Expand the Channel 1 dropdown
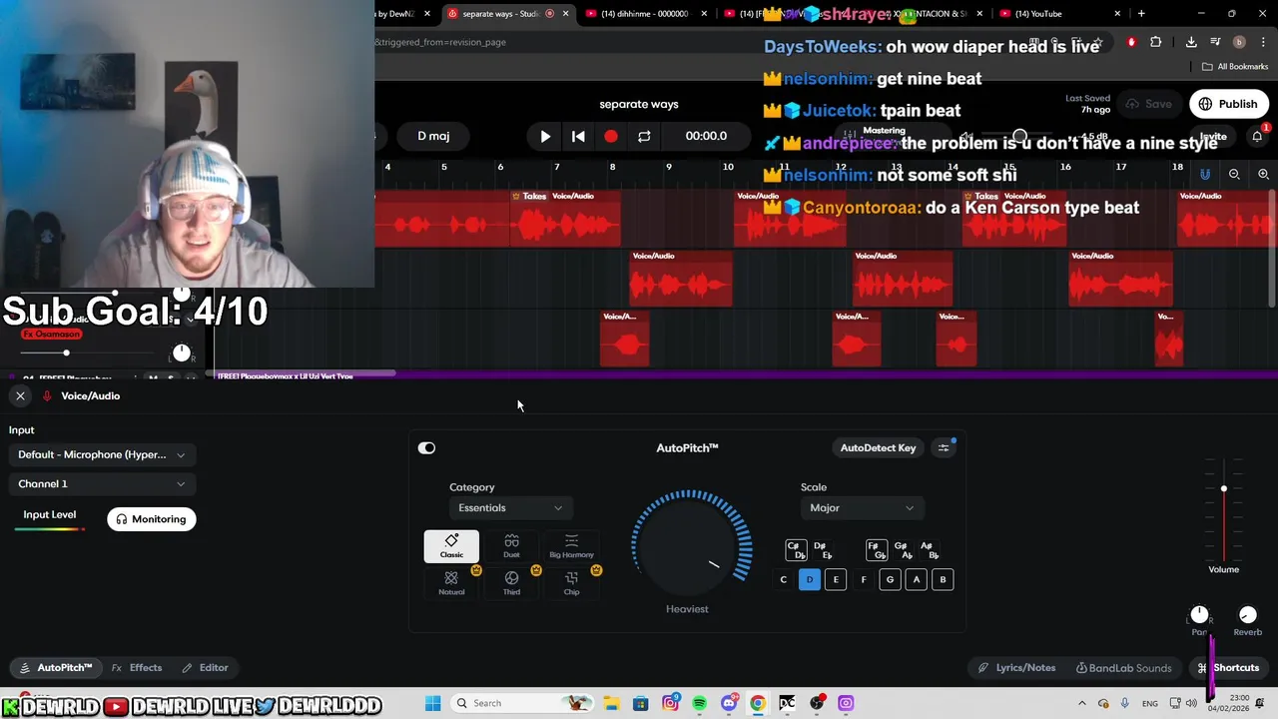1278x719 pixels. 101,483
